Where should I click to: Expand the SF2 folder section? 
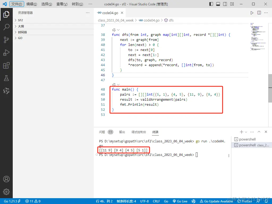tap(53, 20)
